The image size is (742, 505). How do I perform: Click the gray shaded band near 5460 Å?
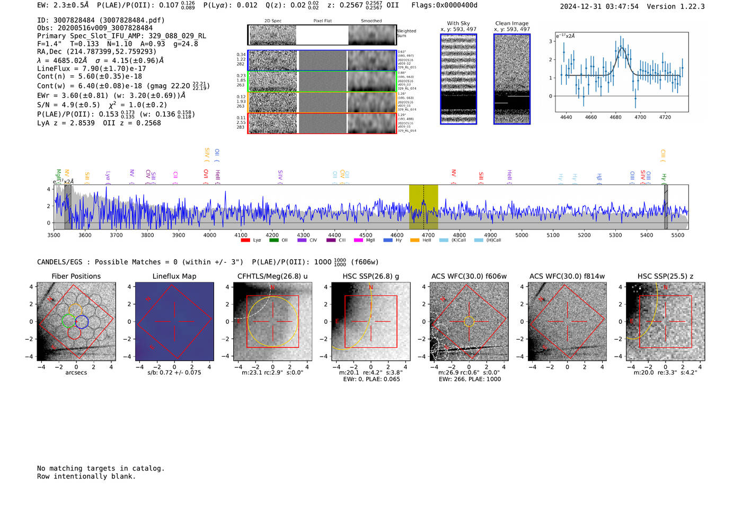[666, 207]
